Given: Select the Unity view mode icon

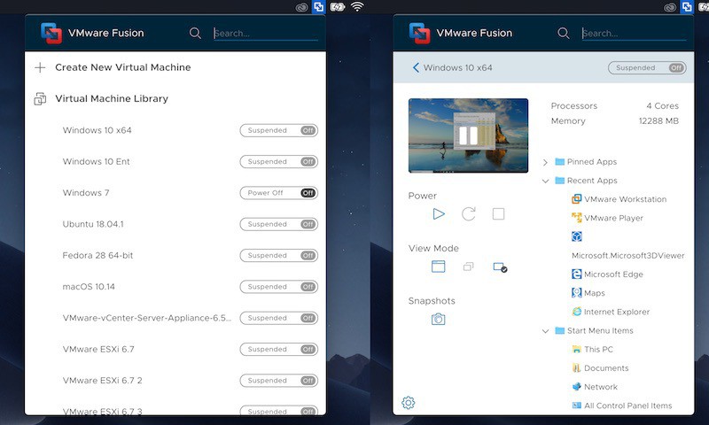Looking at the screenshot, I should pos(469,267).
